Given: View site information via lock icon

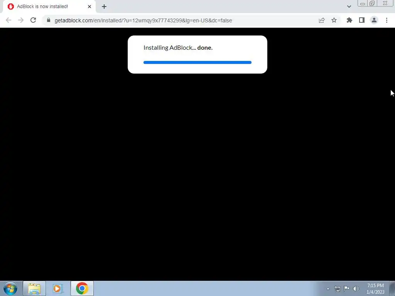Looking at the screenshot, I should point(49,20).
